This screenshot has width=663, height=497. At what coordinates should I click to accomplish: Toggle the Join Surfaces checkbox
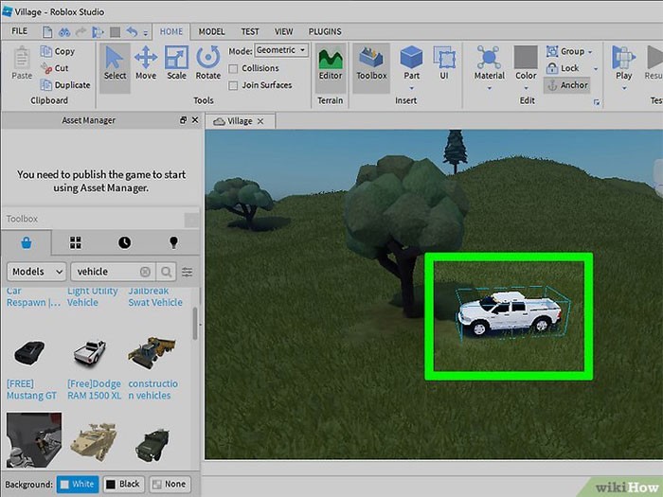coord(234,85)
